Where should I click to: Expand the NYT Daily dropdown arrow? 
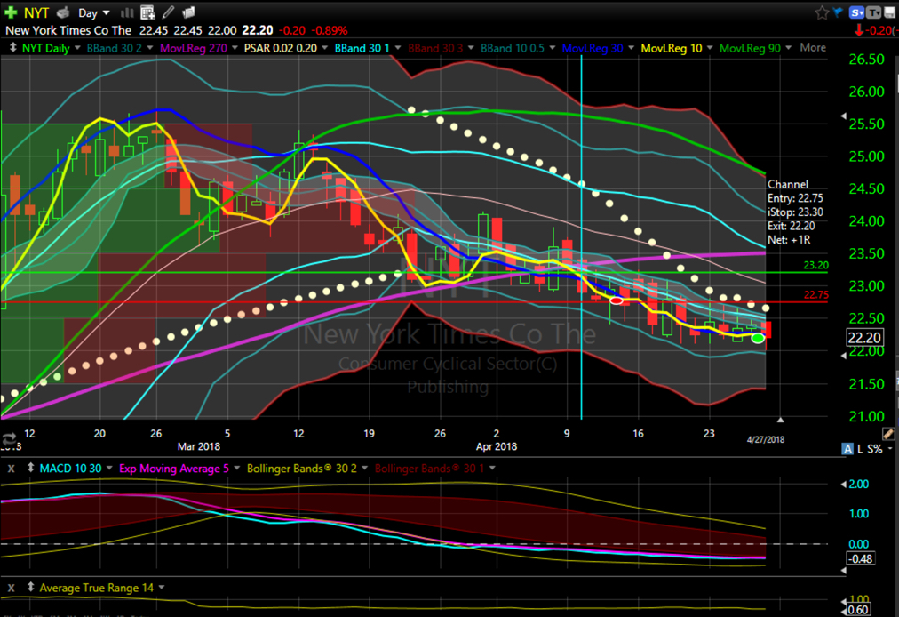(77, 48)
